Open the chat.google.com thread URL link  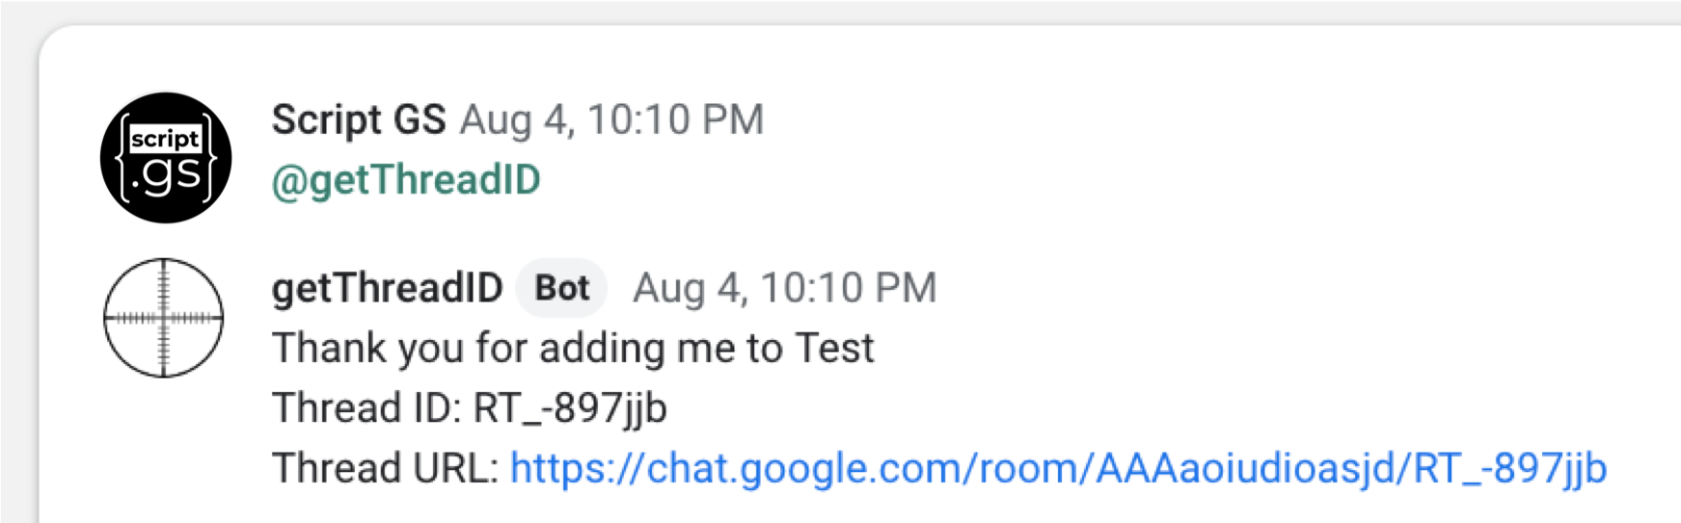[1058, 469]
